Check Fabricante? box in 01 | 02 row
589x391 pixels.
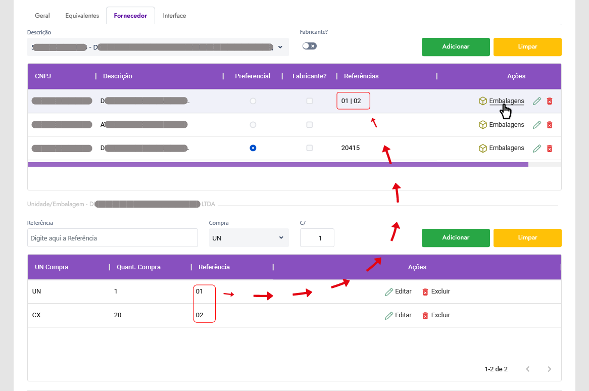coord(310,101)
